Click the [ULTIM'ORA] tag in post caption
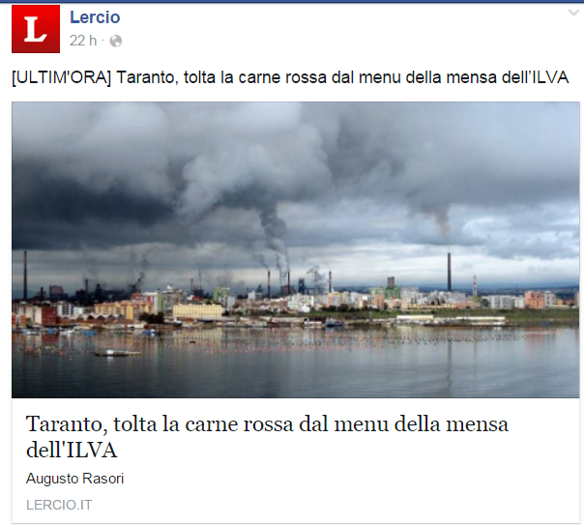Screen dimensions: 584x525 (x=62, y=77)
